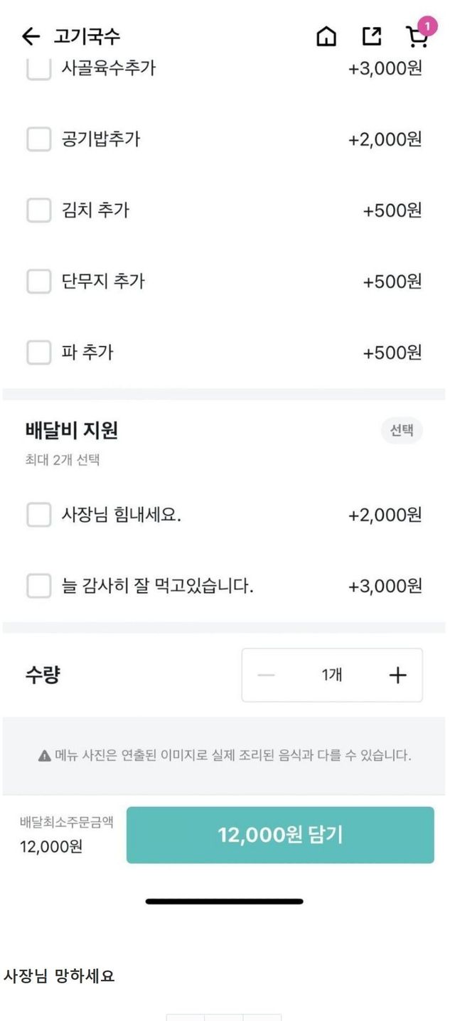Check 사장님 힘내세요 delivery support option
The height and width of the screenshot is (1021, 455).
[x=39, y=515]
